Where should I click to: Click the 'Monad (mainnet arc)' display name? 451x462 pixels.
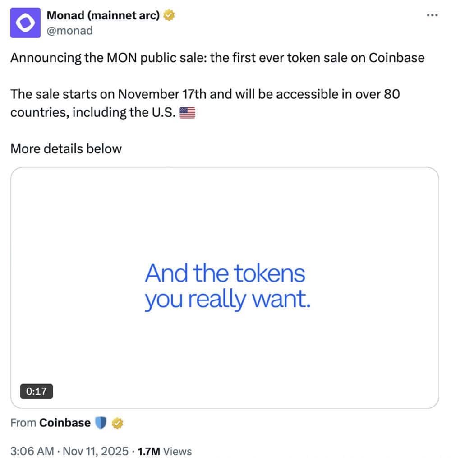tap(104, 15)
